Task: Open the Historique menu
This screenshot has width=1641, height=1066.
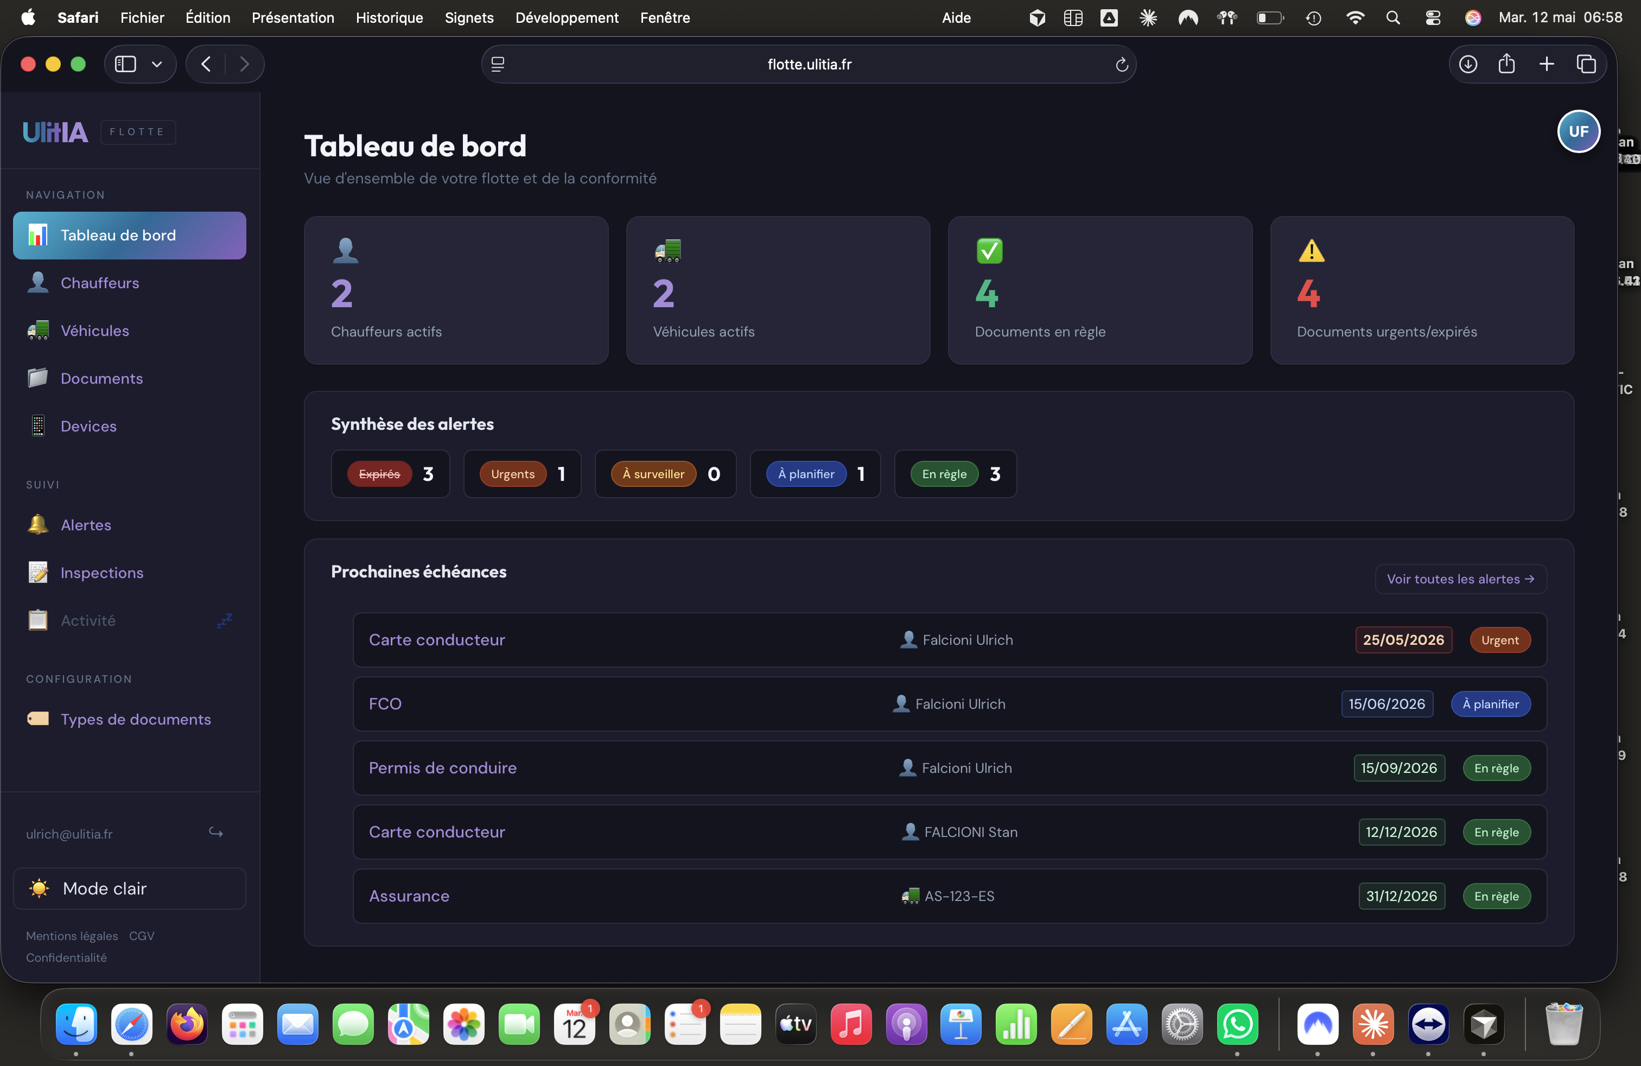Action: coord(389,18)
